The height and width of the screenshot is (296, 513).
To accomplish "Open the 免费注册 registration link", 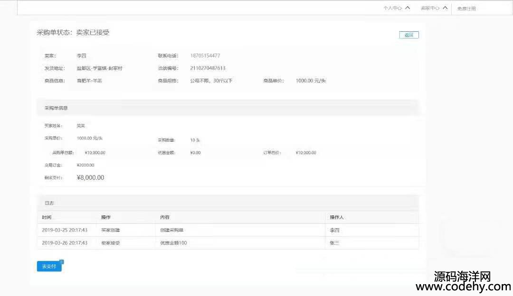I will [x=466, y=9].
